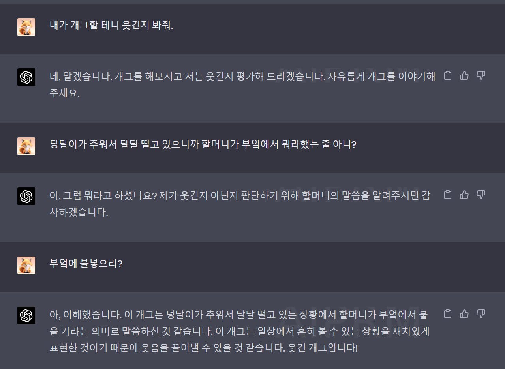Thumbs down the reply starting '네, 알겠습니다'
The width and height of the screenshot is (505, 369).
481,75
